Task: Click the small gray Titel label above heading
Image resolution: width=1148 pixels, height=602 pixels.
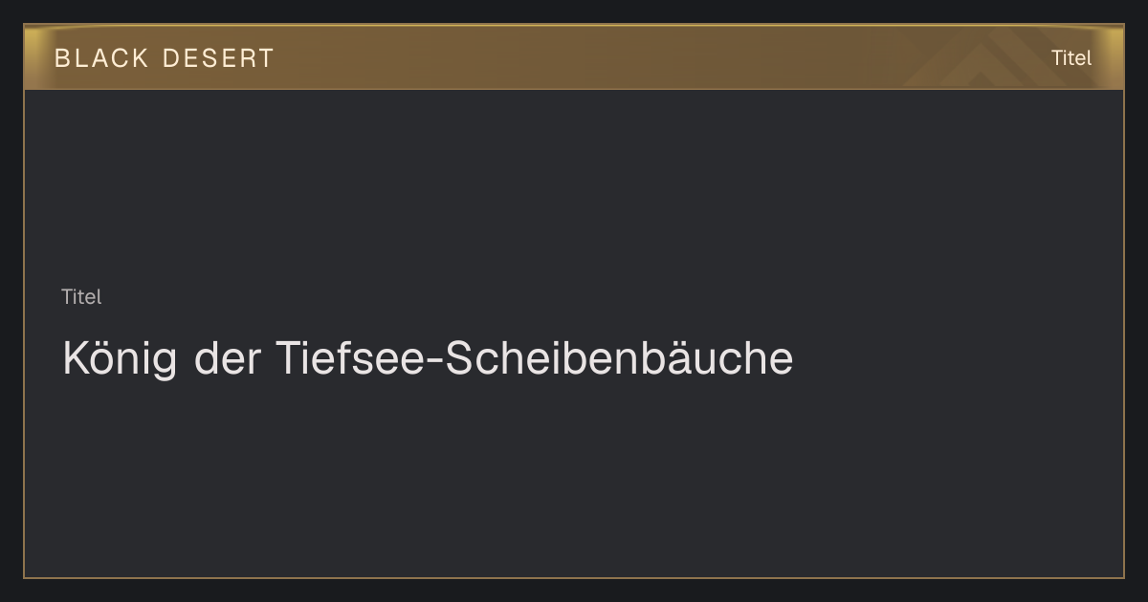Action: 81,297
